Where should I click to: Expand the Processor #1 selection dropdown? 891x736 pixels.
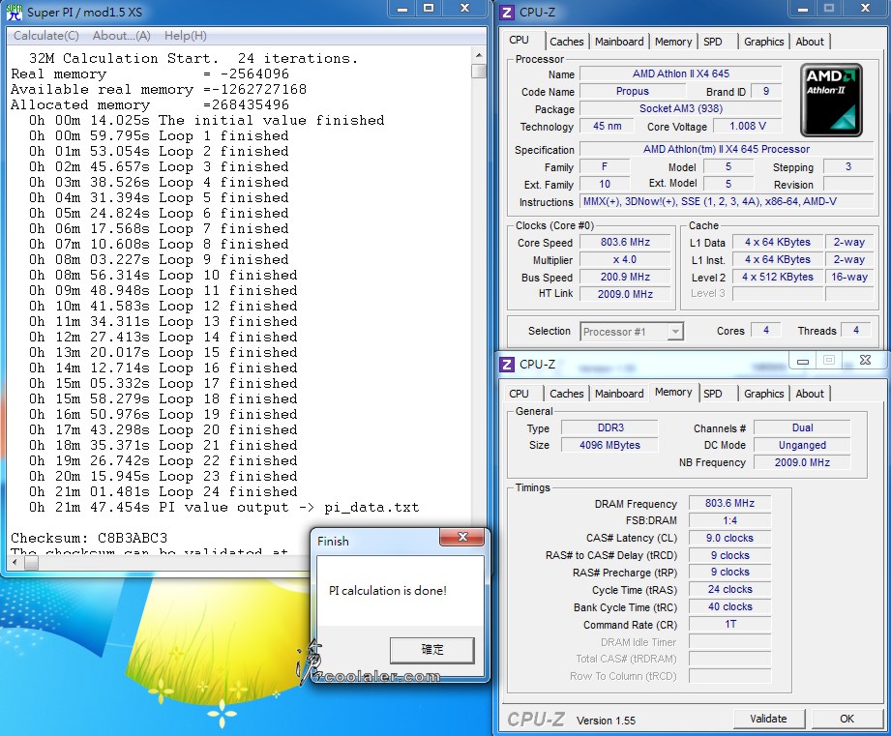coord(675,332)
